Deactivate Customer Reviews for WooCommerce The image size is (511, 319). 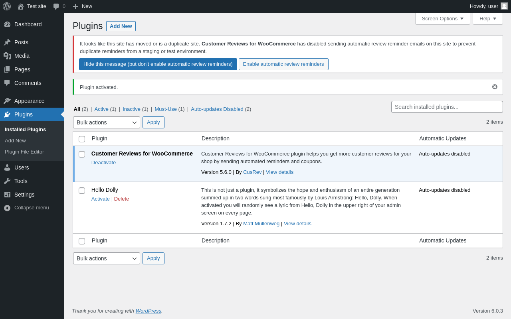tap(103, 163)
